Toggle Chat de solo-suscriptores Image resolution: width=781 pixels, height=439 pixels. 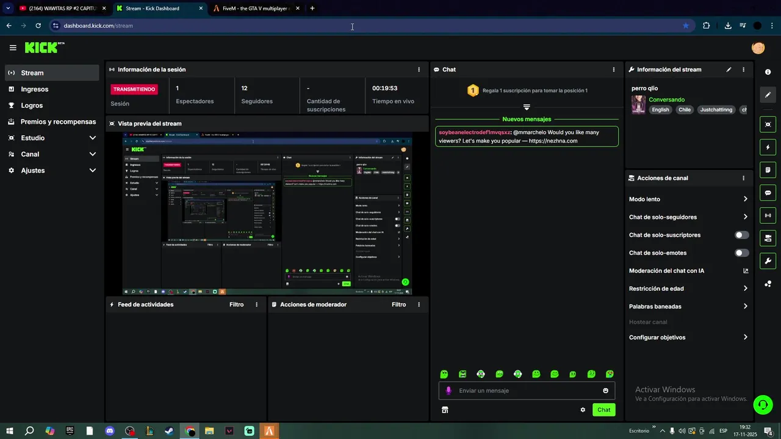pyautogui.click(x=742, y=235)
